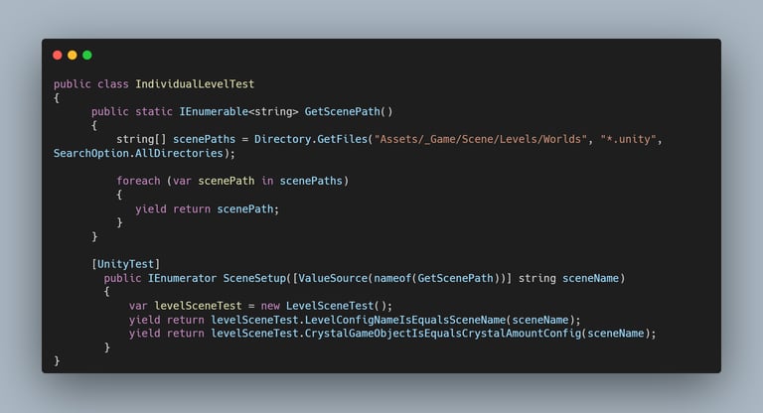This screenshot has width=763, height=413.
Task: Click the Directory.GetFiles call
Action: (x=310, y=139)
